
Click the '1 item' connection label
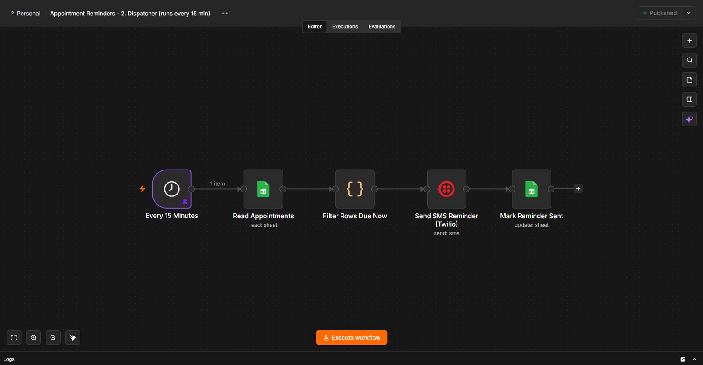tap(217, 184)
